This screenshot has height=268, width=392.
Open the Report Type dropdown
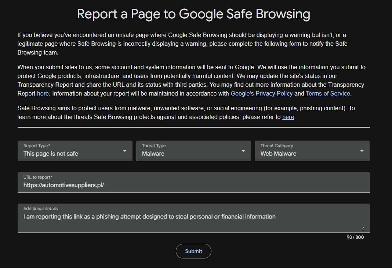pyautogui.click(x=75, y=151)
